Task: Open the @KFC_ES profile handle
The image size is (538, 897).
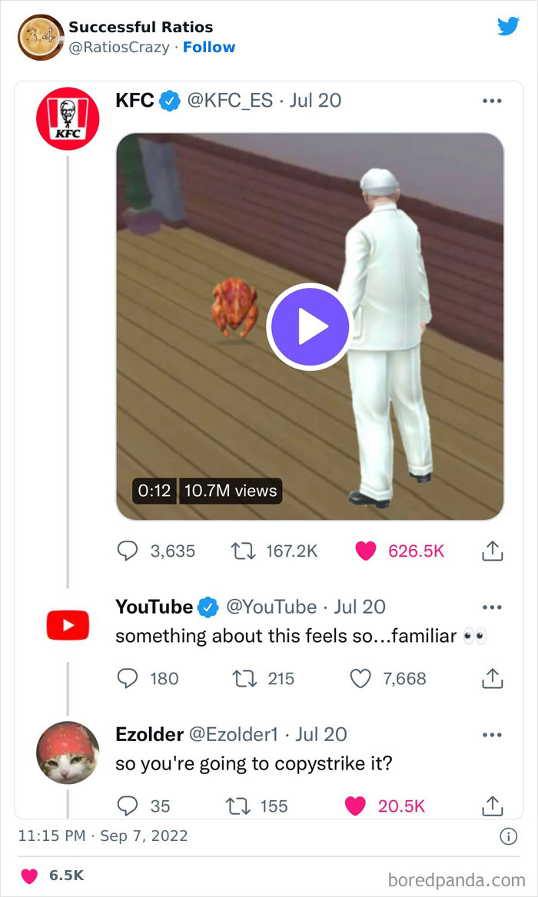Action: [228, 101]
